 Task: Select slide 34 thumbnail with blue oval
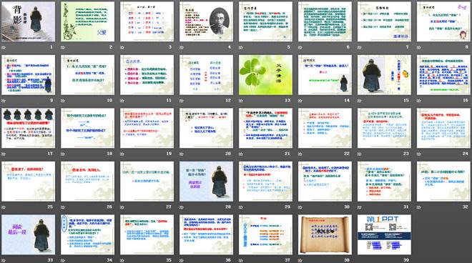pos(87,234)
